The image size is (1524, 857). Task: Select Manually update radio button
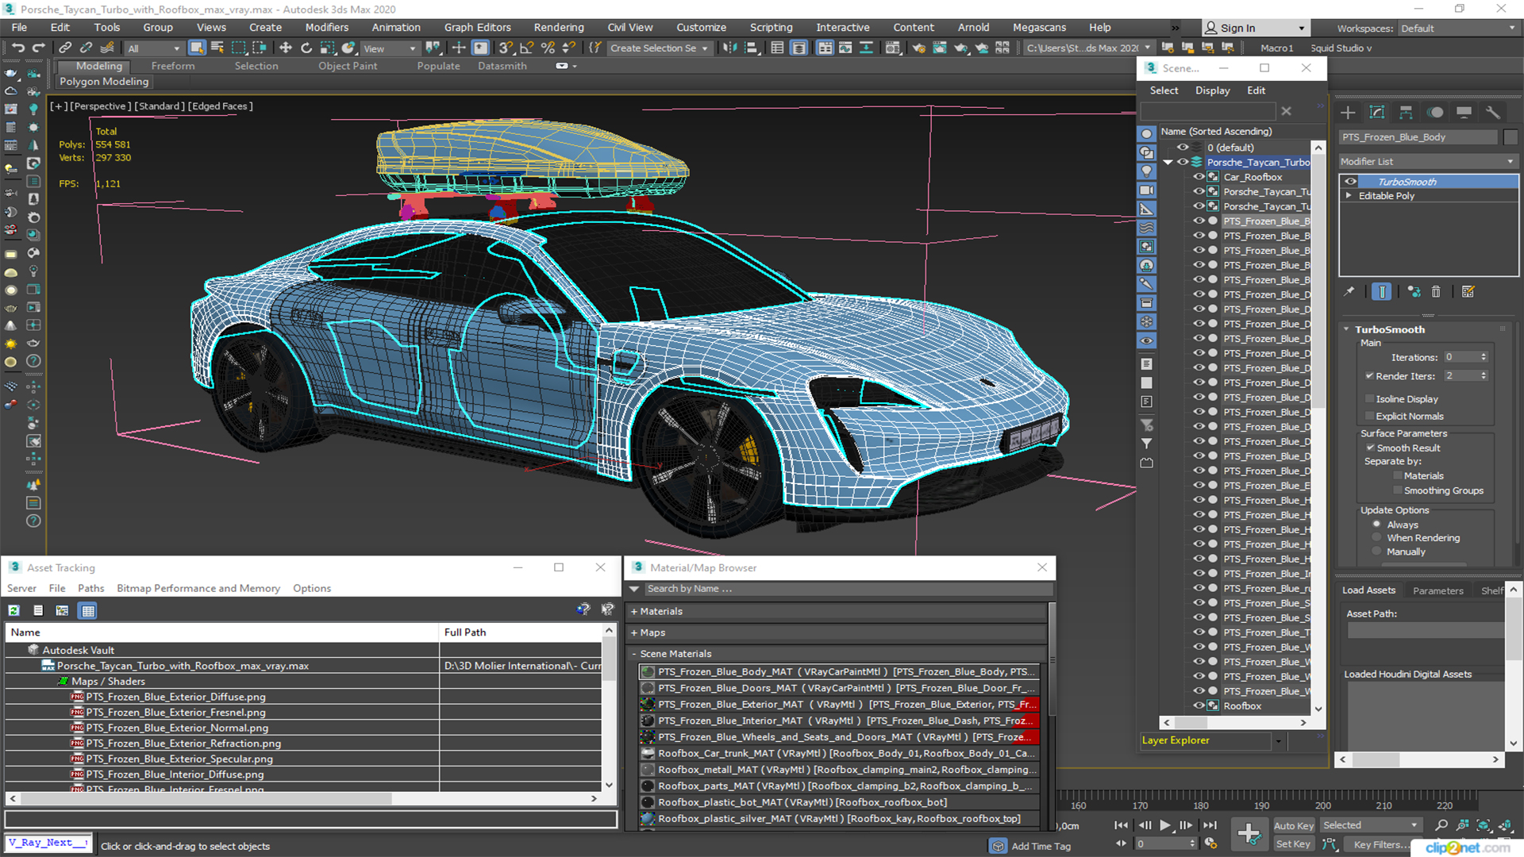(1377, 551)
